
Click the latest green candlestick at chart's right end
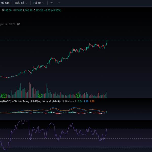[107, 42]
